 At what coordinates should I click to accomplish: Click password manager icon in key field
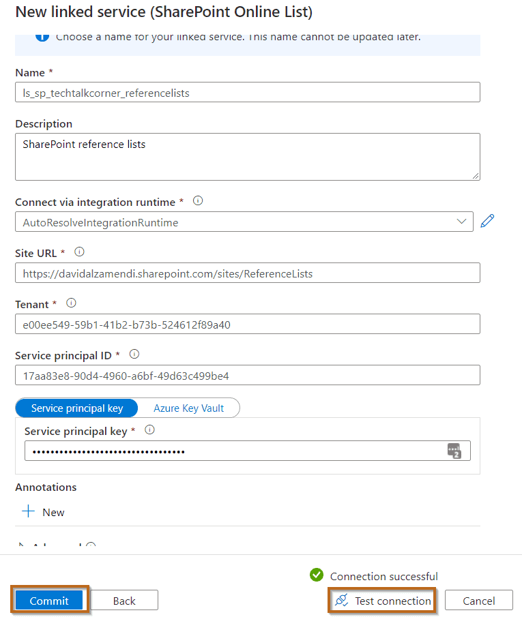tap(454, 451)
